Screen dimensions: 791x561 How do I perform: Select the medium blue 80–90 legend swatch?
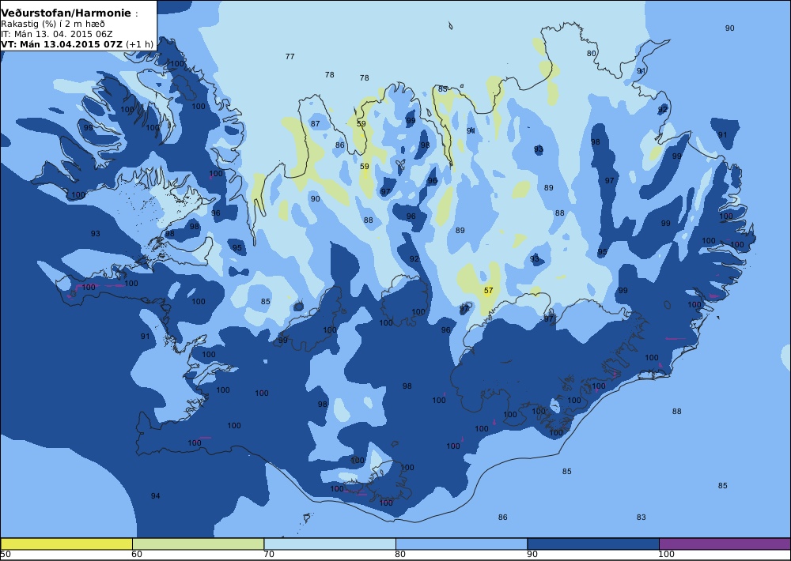coord(462,544)
